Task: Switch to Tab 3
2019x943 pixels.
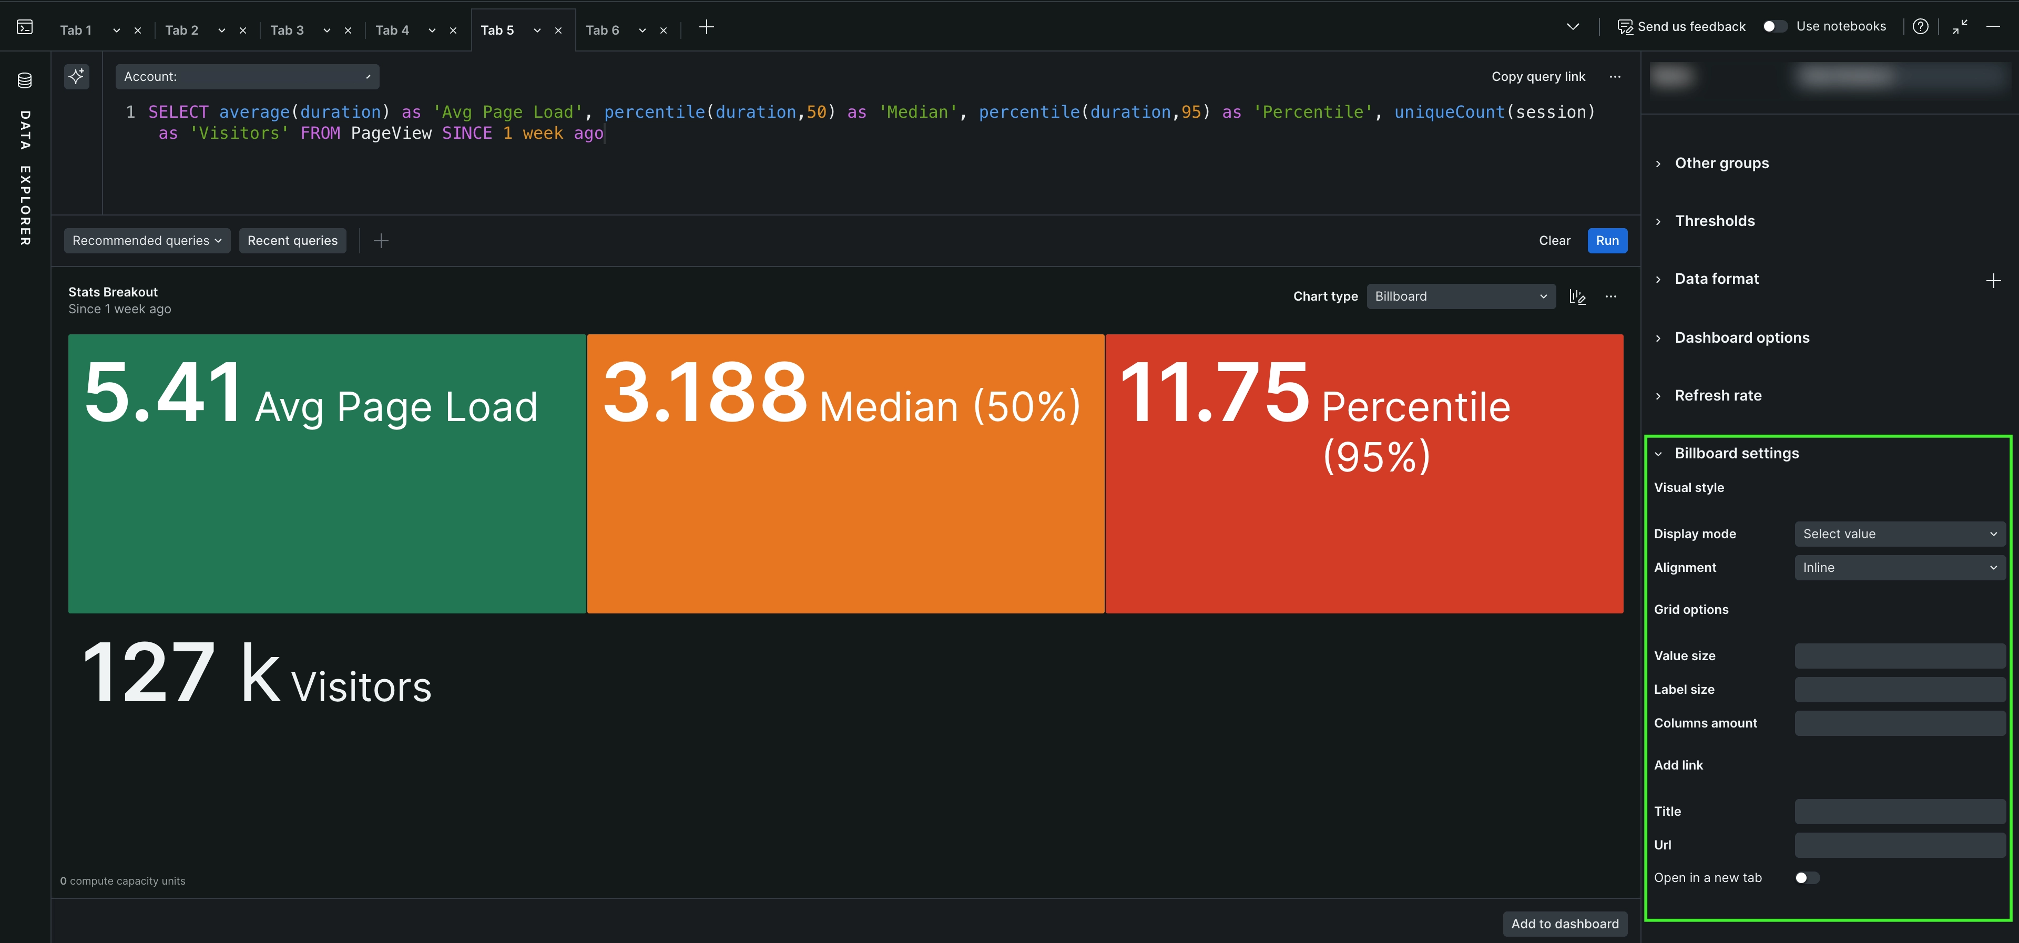Action: point(287,30)
